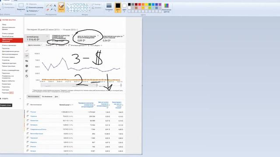
Task: Pick the black color swatch
Action: [129, 4]
